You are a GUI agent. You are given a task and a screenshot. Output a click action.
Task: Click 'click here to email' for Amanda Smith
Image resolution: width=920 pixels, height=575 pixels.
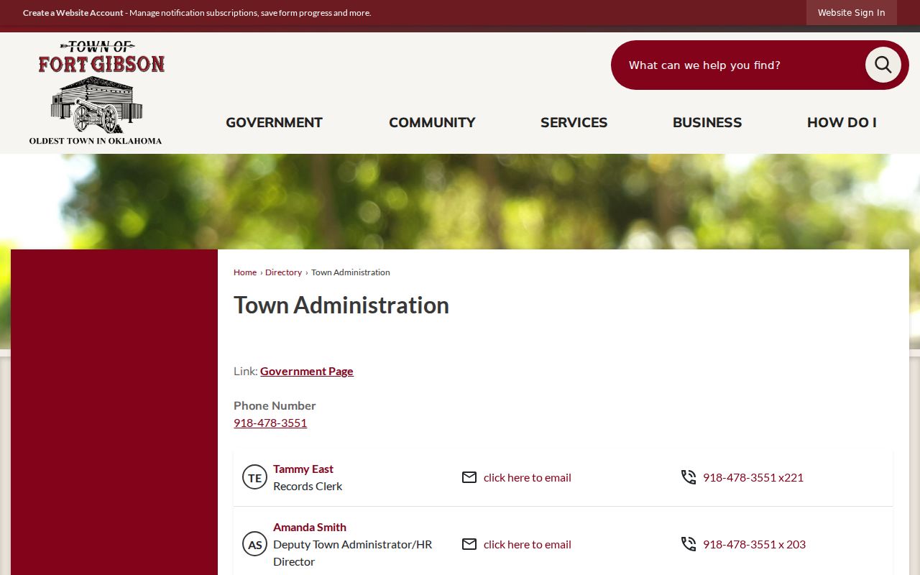(528, 544)
